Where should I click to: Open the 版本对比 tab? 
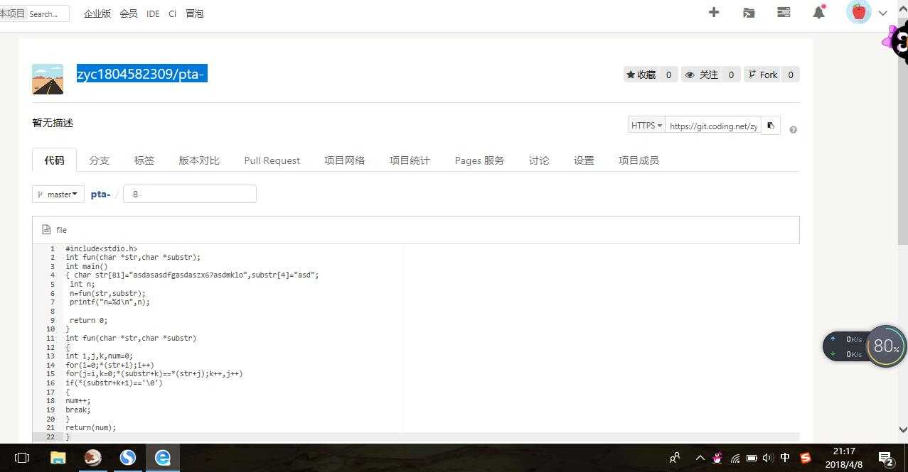[x=199, y=160]
